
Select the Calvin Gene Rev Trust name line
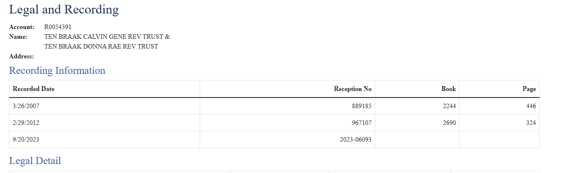pos(107,37)
